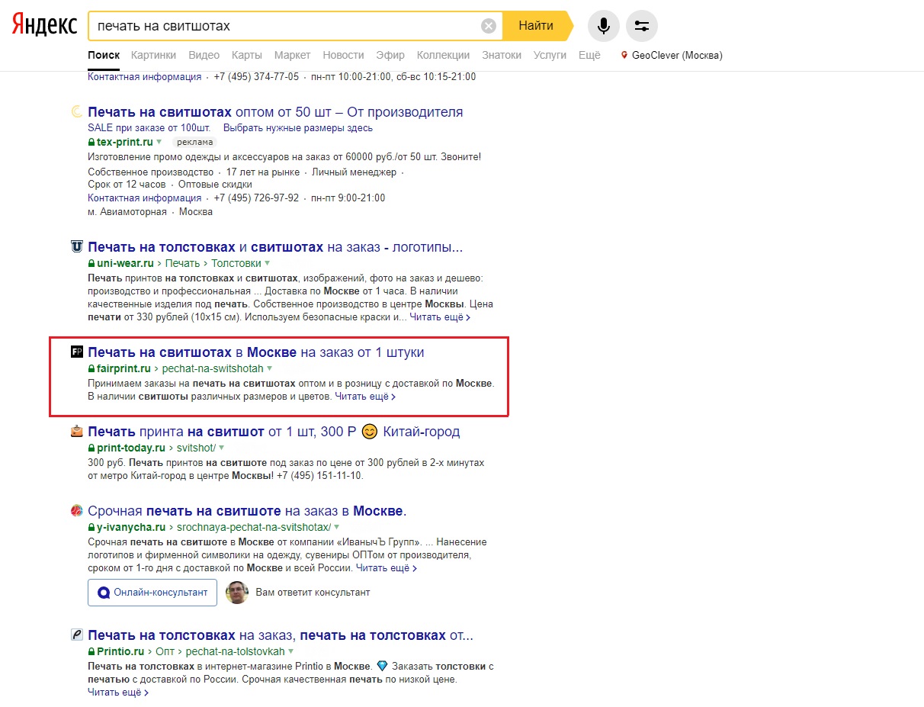
Task: Clear the search query with the X icon
Action: click(x=489, y=26)
